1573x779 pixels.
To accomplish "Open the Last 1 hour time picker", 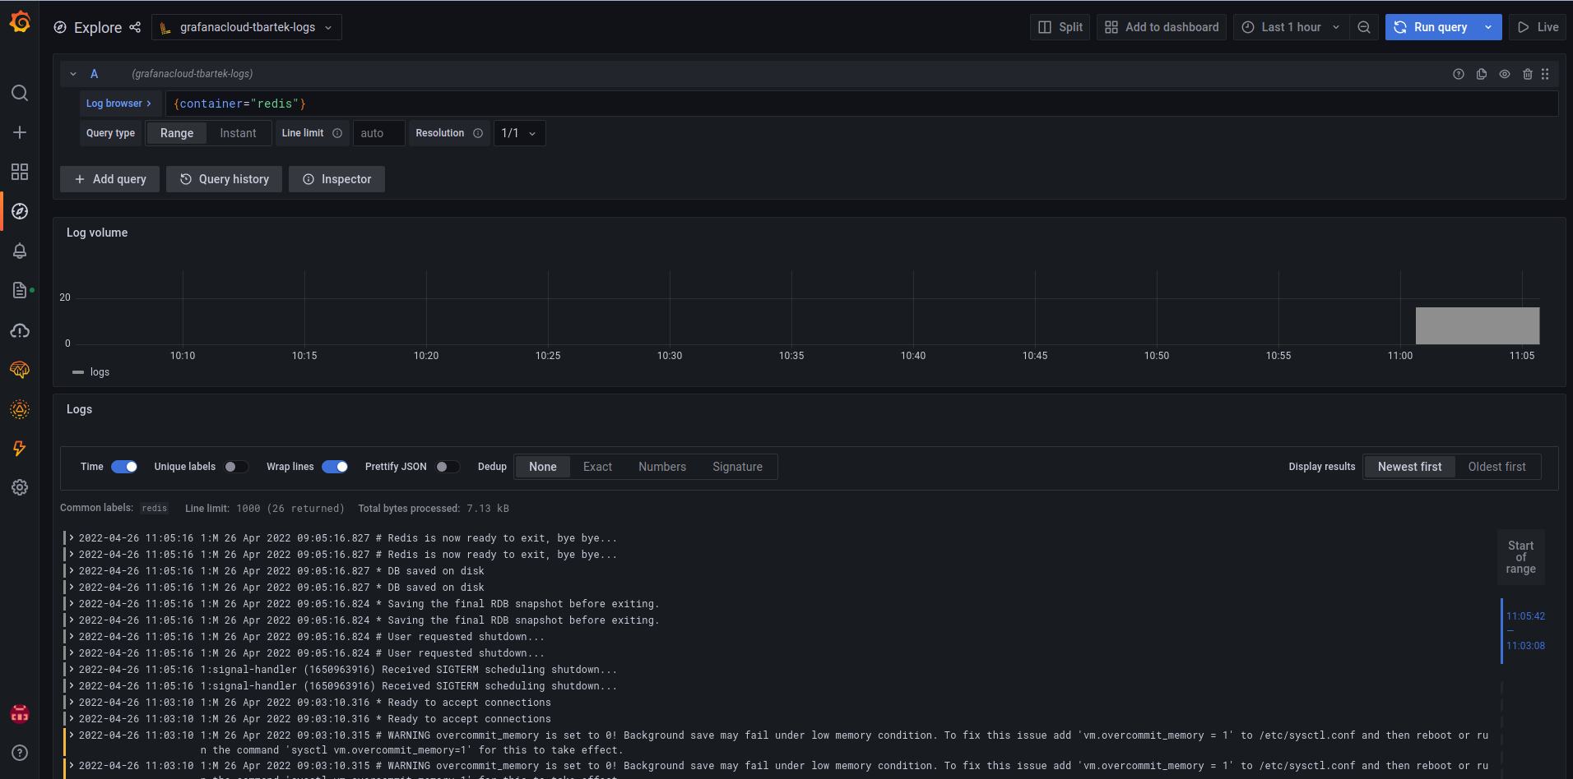I will 1290,27.
